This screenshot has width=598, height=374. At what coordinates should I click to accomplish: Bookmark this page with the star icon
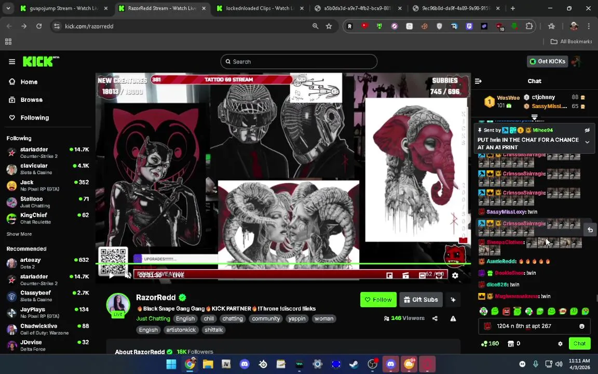tap(329, 26)
